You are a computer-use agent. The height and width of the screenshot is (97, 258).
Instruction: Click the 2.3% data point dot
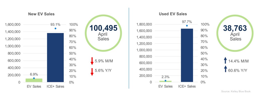click(166, 81)
